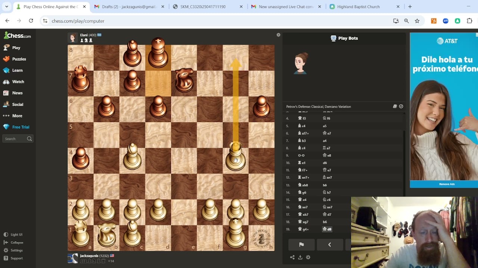Open Play in the sidebar
Viewport: 478px width, 268px height.
pos(12,48)
